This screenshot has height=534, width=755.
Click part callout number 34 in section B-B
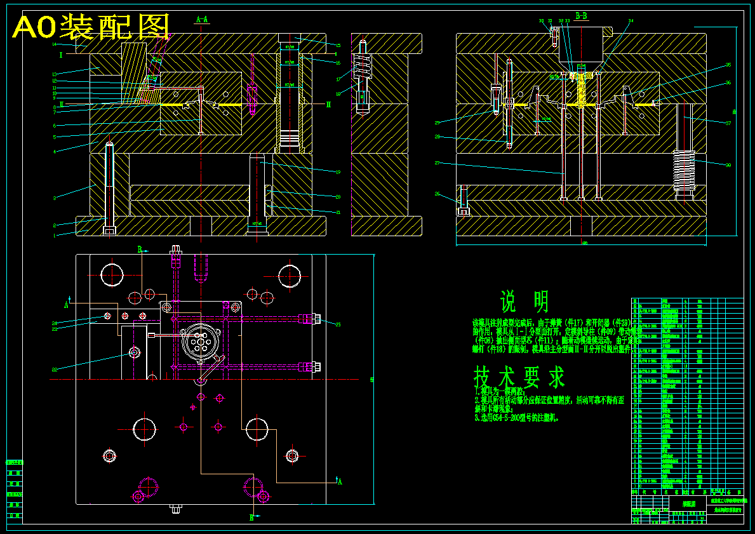click(631, 21)
